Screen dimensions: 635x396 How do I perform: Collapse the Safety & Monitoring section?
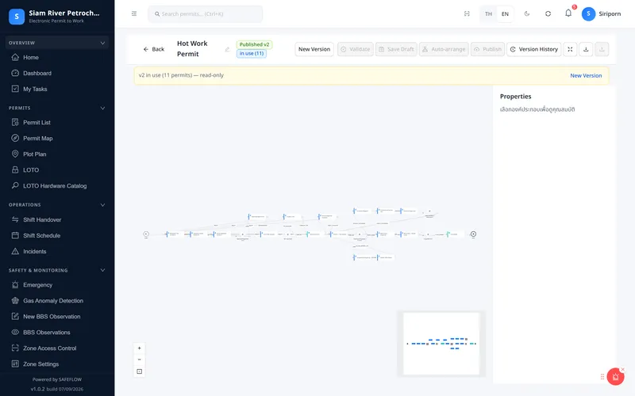[x=102, y=270]
